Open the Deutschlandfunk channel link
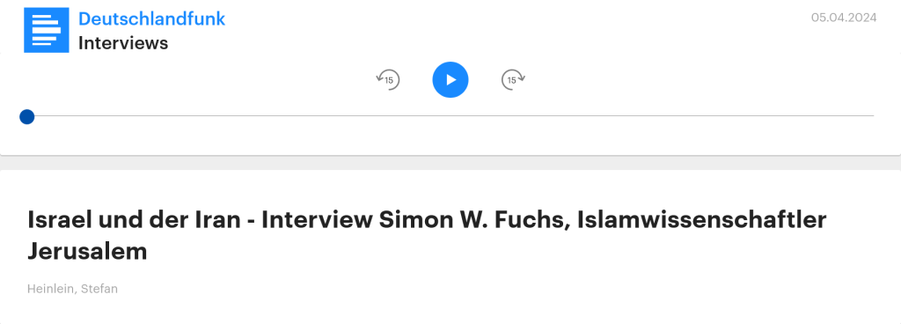The image size is (901, 324). click(x=151, y=19)
